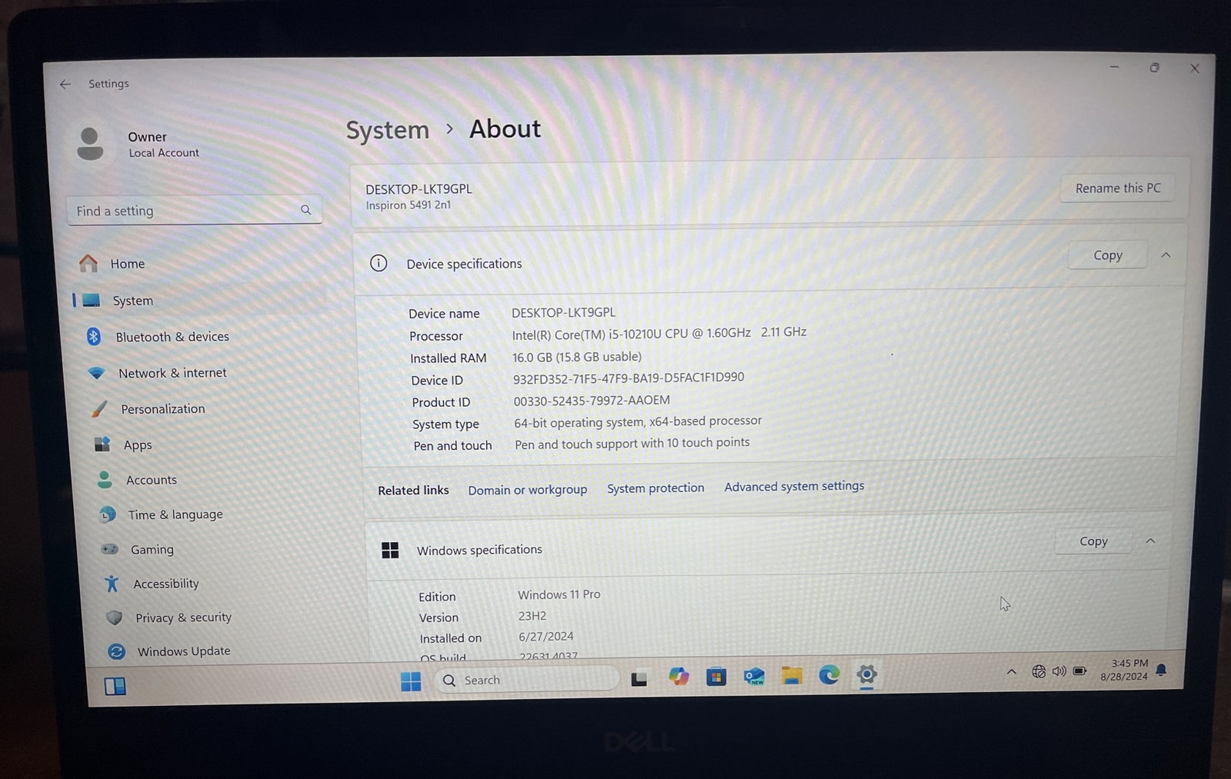Click the Time & language globe-clock icon
This screenshot has width=1231, height=779.
pos(108,514)
